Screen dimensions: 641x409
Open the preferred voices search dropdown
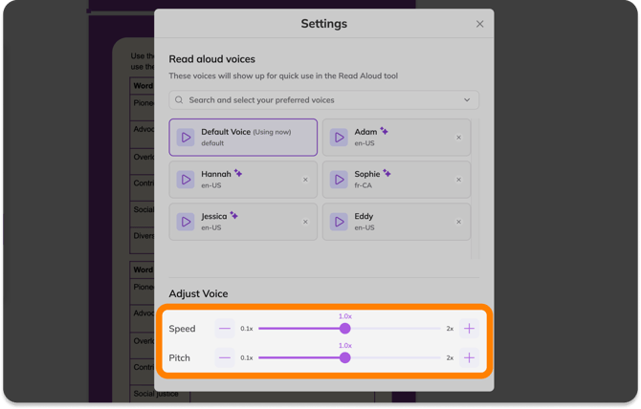pos(323,100)
